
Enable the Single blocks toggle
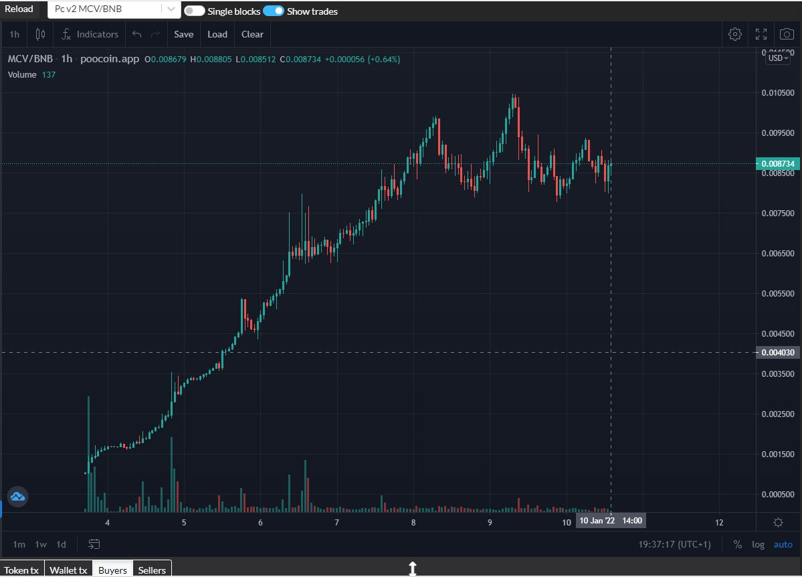(x=195, y=11)
